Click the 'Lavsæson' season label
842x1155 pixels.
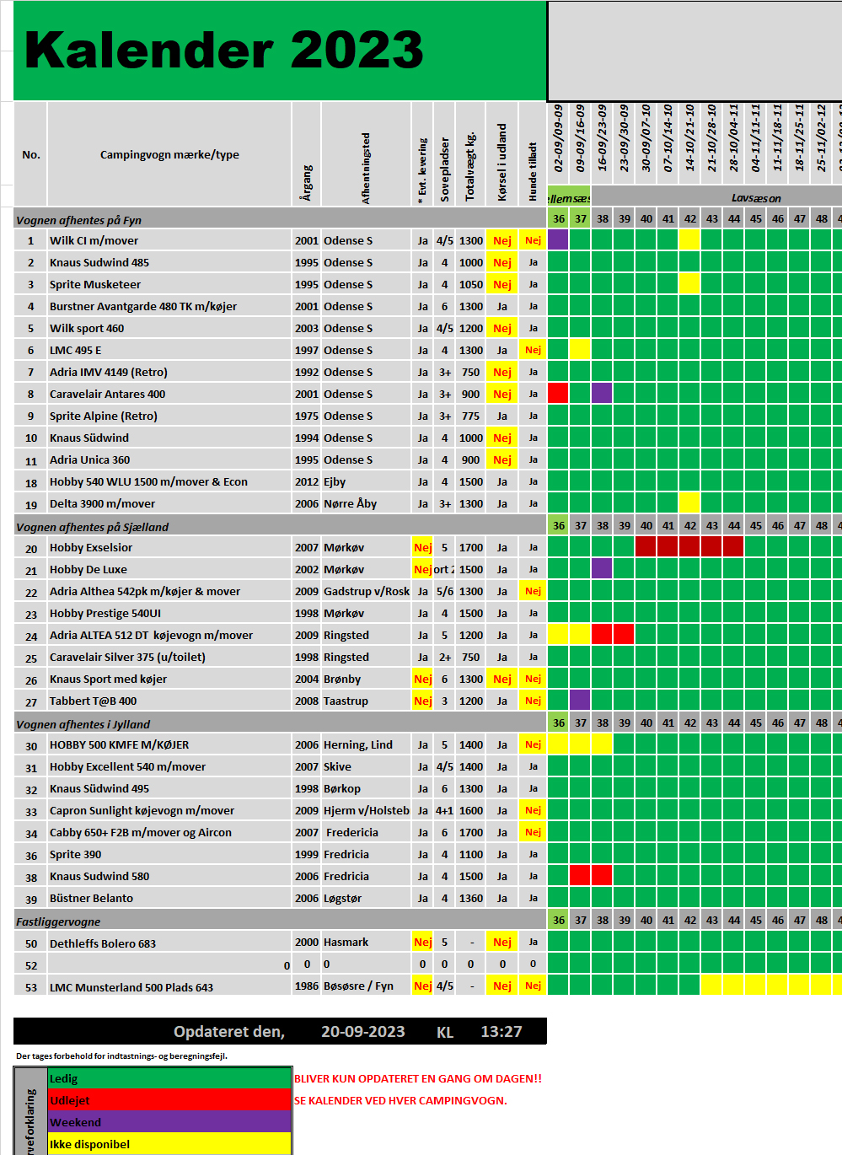pyautogui.click(x=756, y=198)
